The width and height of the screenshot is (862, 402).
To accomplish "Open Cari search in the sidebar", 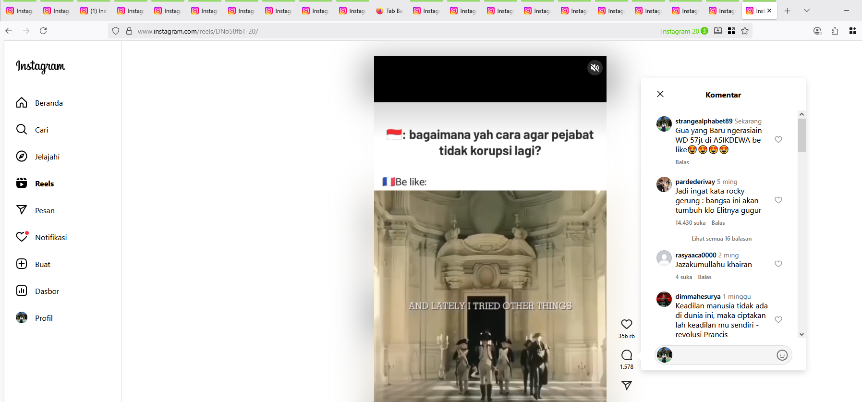I will tap(32, 130).
